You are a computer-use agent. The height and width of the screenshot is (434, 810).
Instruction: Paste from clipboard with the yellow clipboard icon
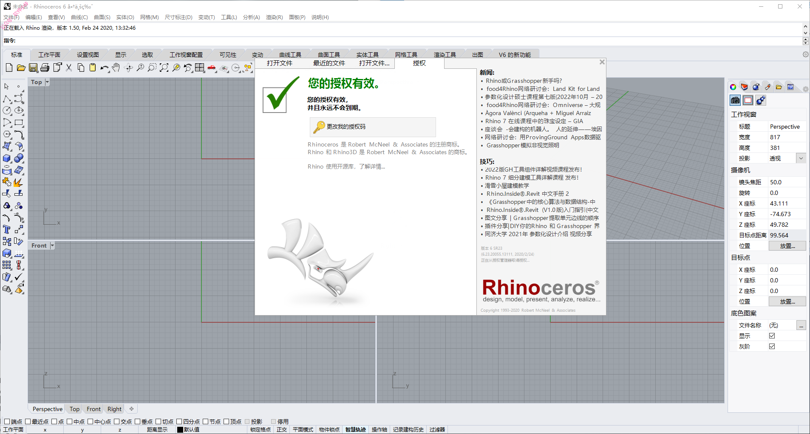[93, 68]
